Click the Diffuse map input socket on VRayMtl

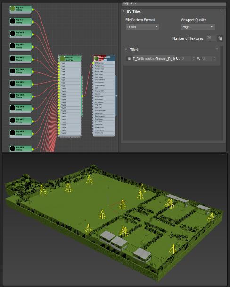[93, 63]
